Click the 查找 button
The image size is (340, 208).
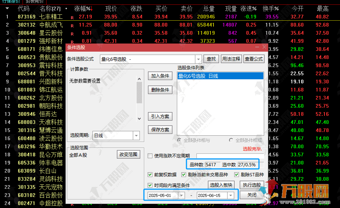coord(211,59)
